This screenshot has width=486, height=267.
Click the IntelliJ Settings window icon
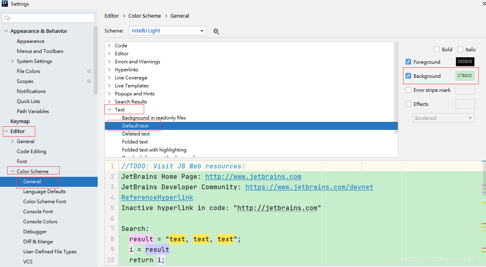[4, 4]
